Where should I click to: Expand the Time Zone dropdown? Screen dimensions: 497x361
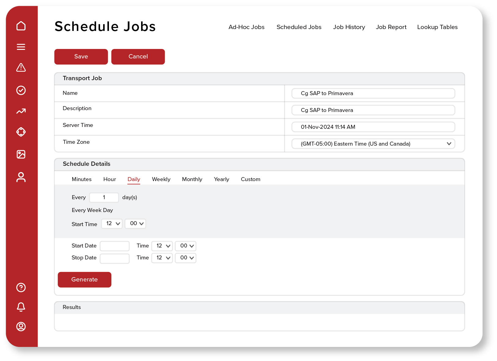(373, 144)
